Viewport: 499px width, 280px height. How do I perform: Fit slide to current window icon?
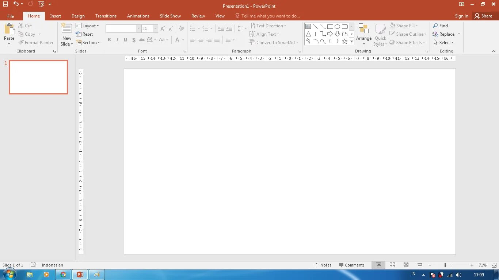pos(494,265)
